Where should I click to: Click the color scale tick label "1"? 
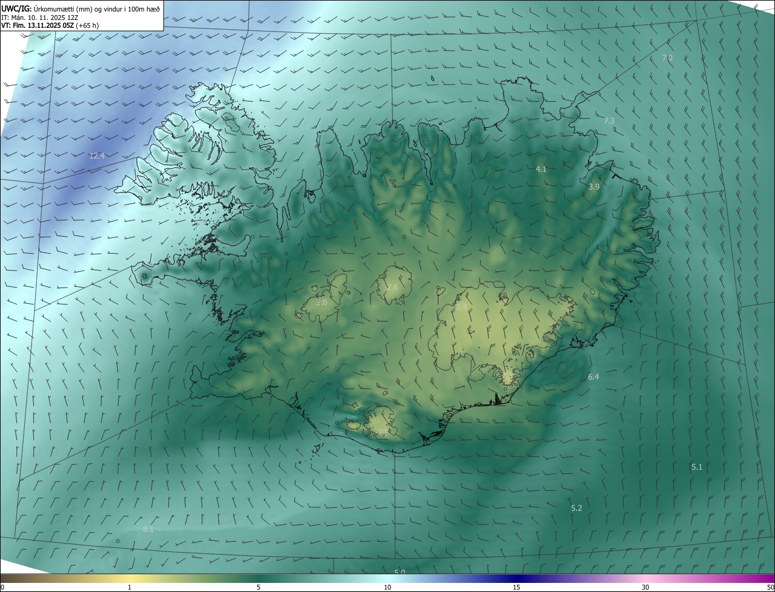[130, 588]
